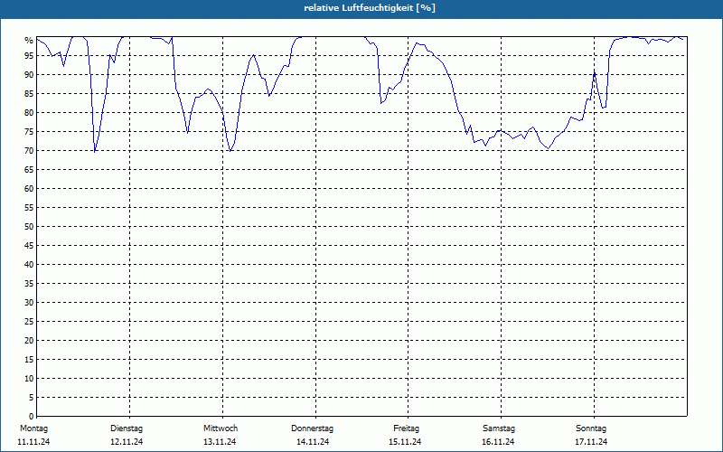Image resolution: width=723 pixels, height=452 pixels.
Task: Click the 'Sonntag' day label
Action: coord(591,428)
